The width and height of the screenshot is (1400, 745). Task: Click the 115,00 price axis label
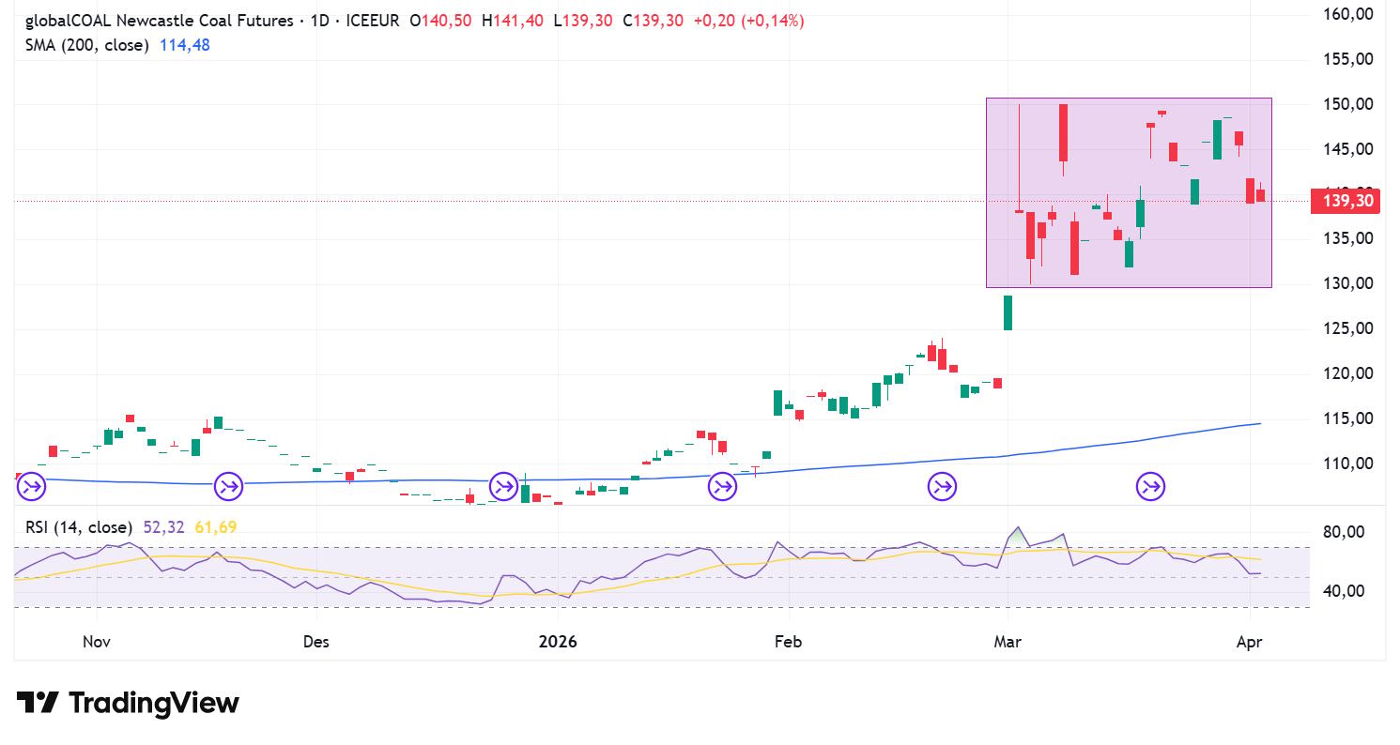1348,418
